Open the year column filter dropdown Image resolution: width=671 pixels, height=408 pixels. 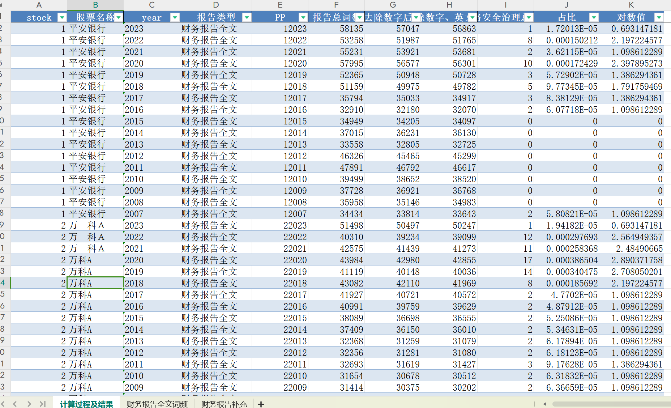[x=175, y=17]
